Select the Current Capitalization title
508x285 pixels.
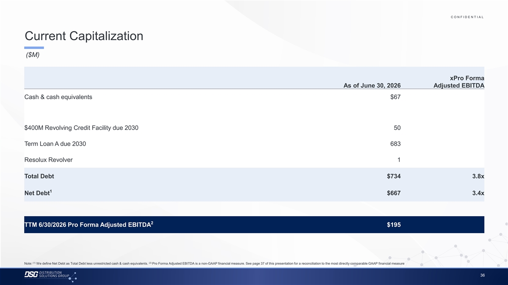point(84,36)
